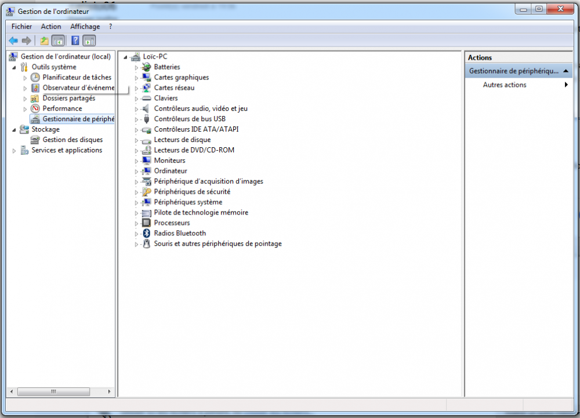This screenshot has width=580, height=418.
Task: Click the Processeurs chip icon
Action: (146, 223)
